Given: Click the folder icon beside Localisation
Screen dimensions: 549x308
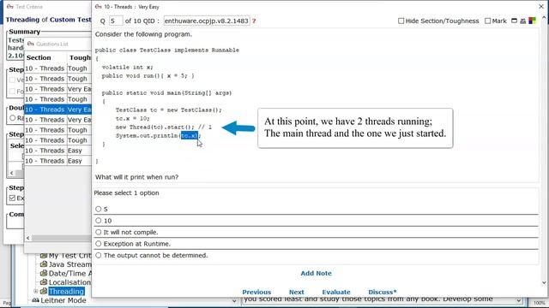Looking at the screenshot, I should (44, 281).
